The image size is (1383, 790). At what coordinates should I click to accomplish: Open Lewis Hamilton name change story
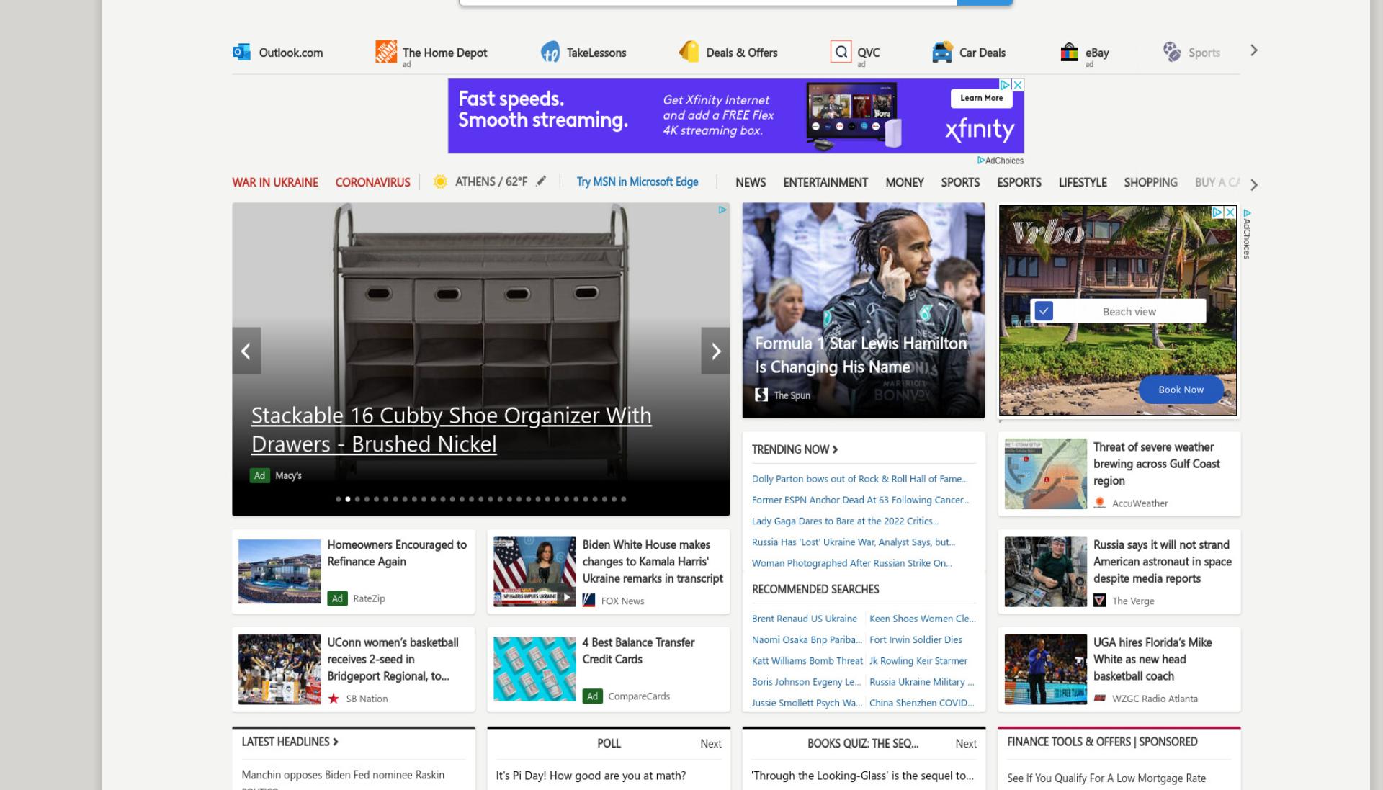coord(861,355)
